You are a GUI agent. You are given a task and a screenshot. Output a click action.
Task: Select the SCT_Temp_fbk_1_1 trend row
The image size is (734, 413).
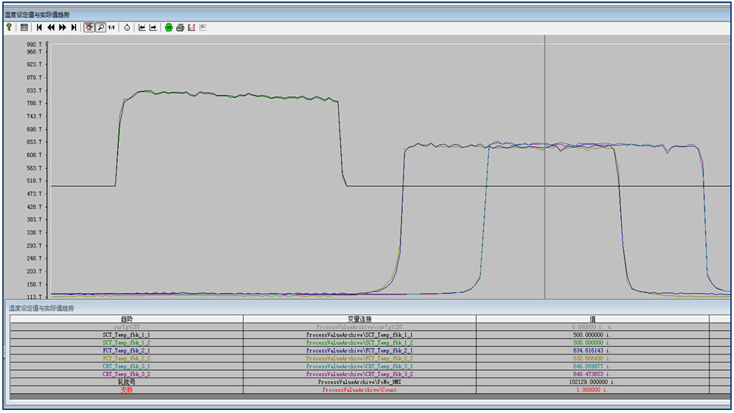pyautogui.click(x=126, y=334)
